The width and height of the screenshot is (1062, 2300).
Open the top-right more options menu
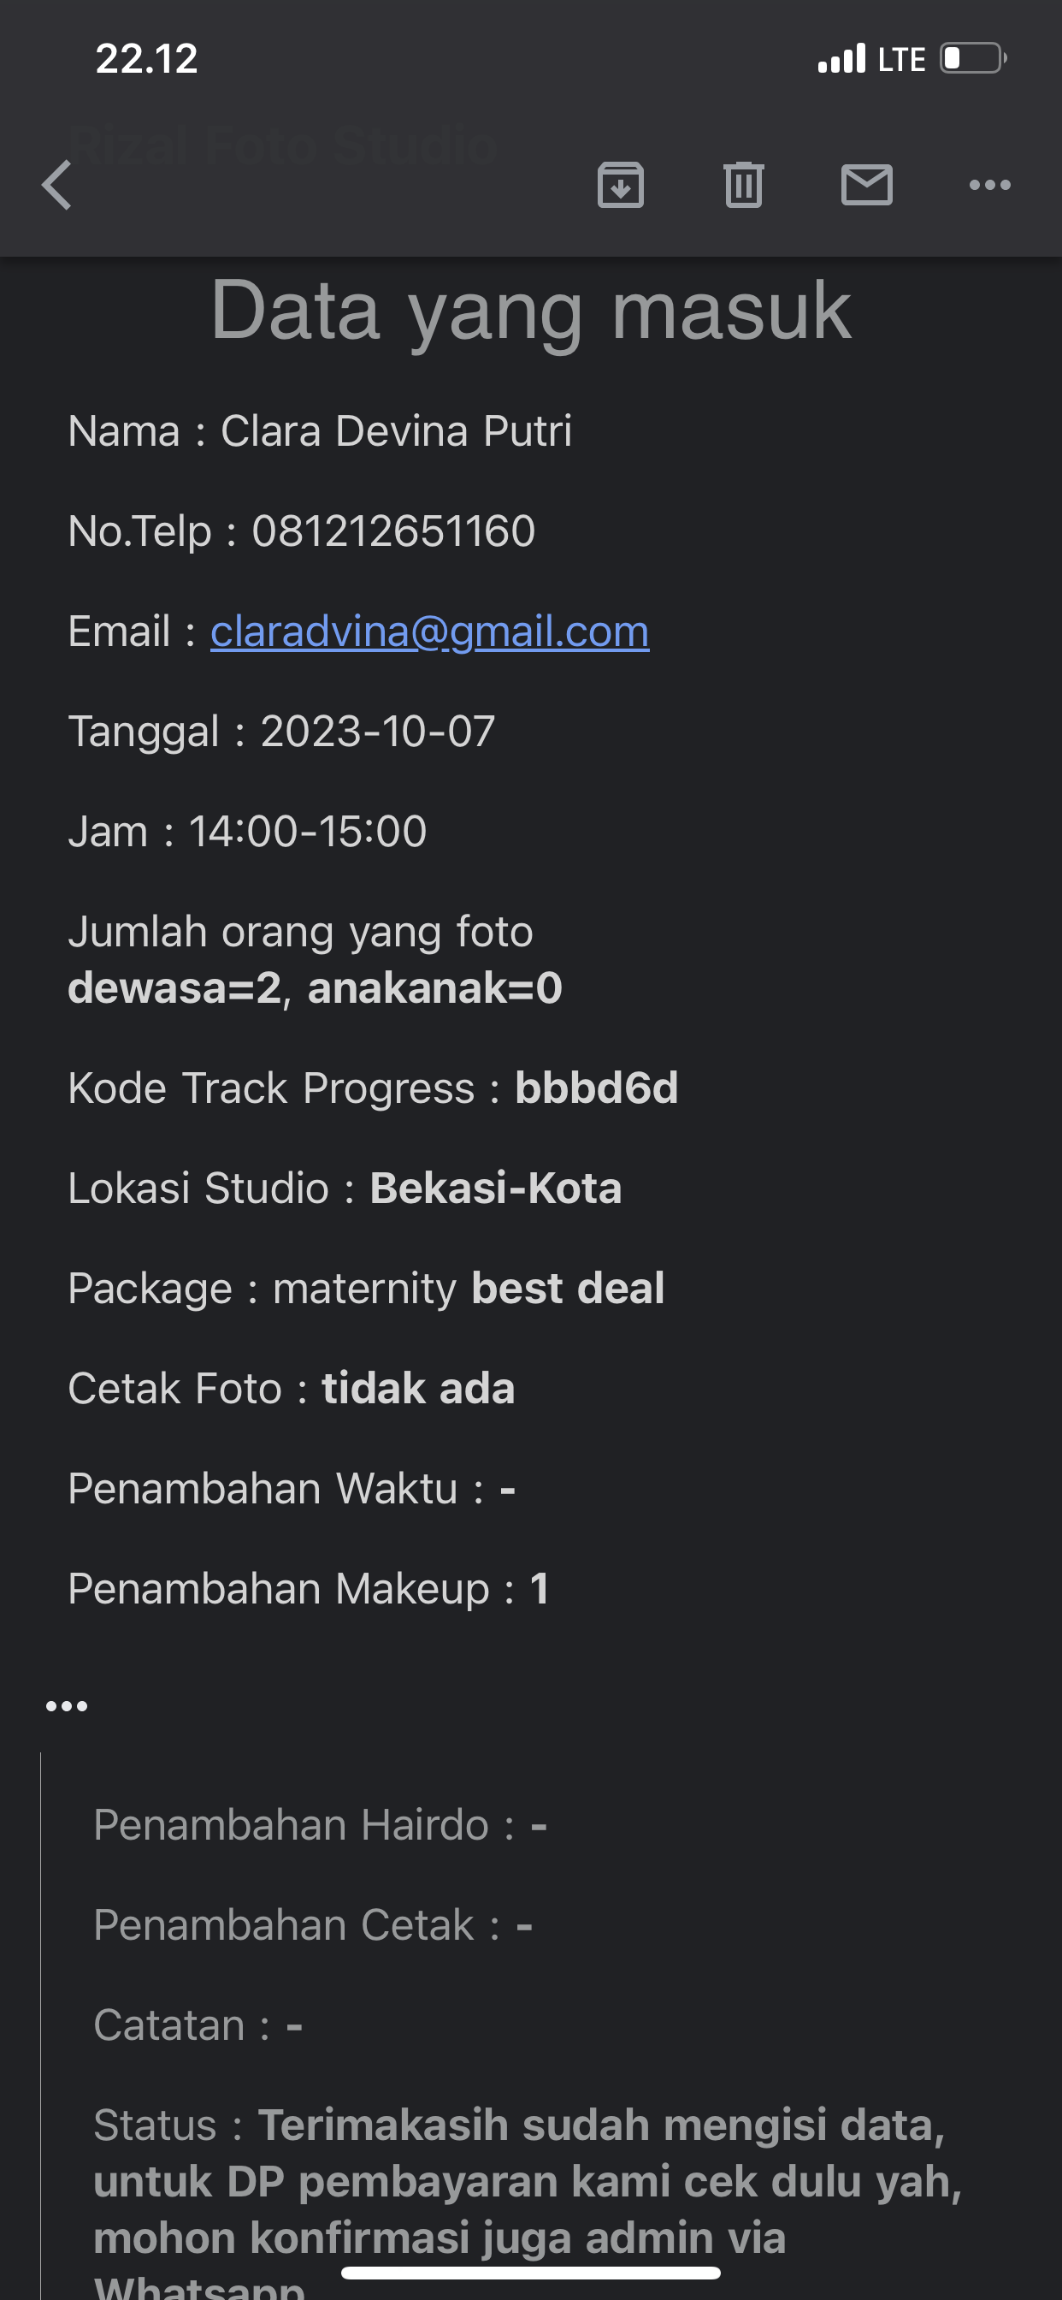(x=989, y=185)
